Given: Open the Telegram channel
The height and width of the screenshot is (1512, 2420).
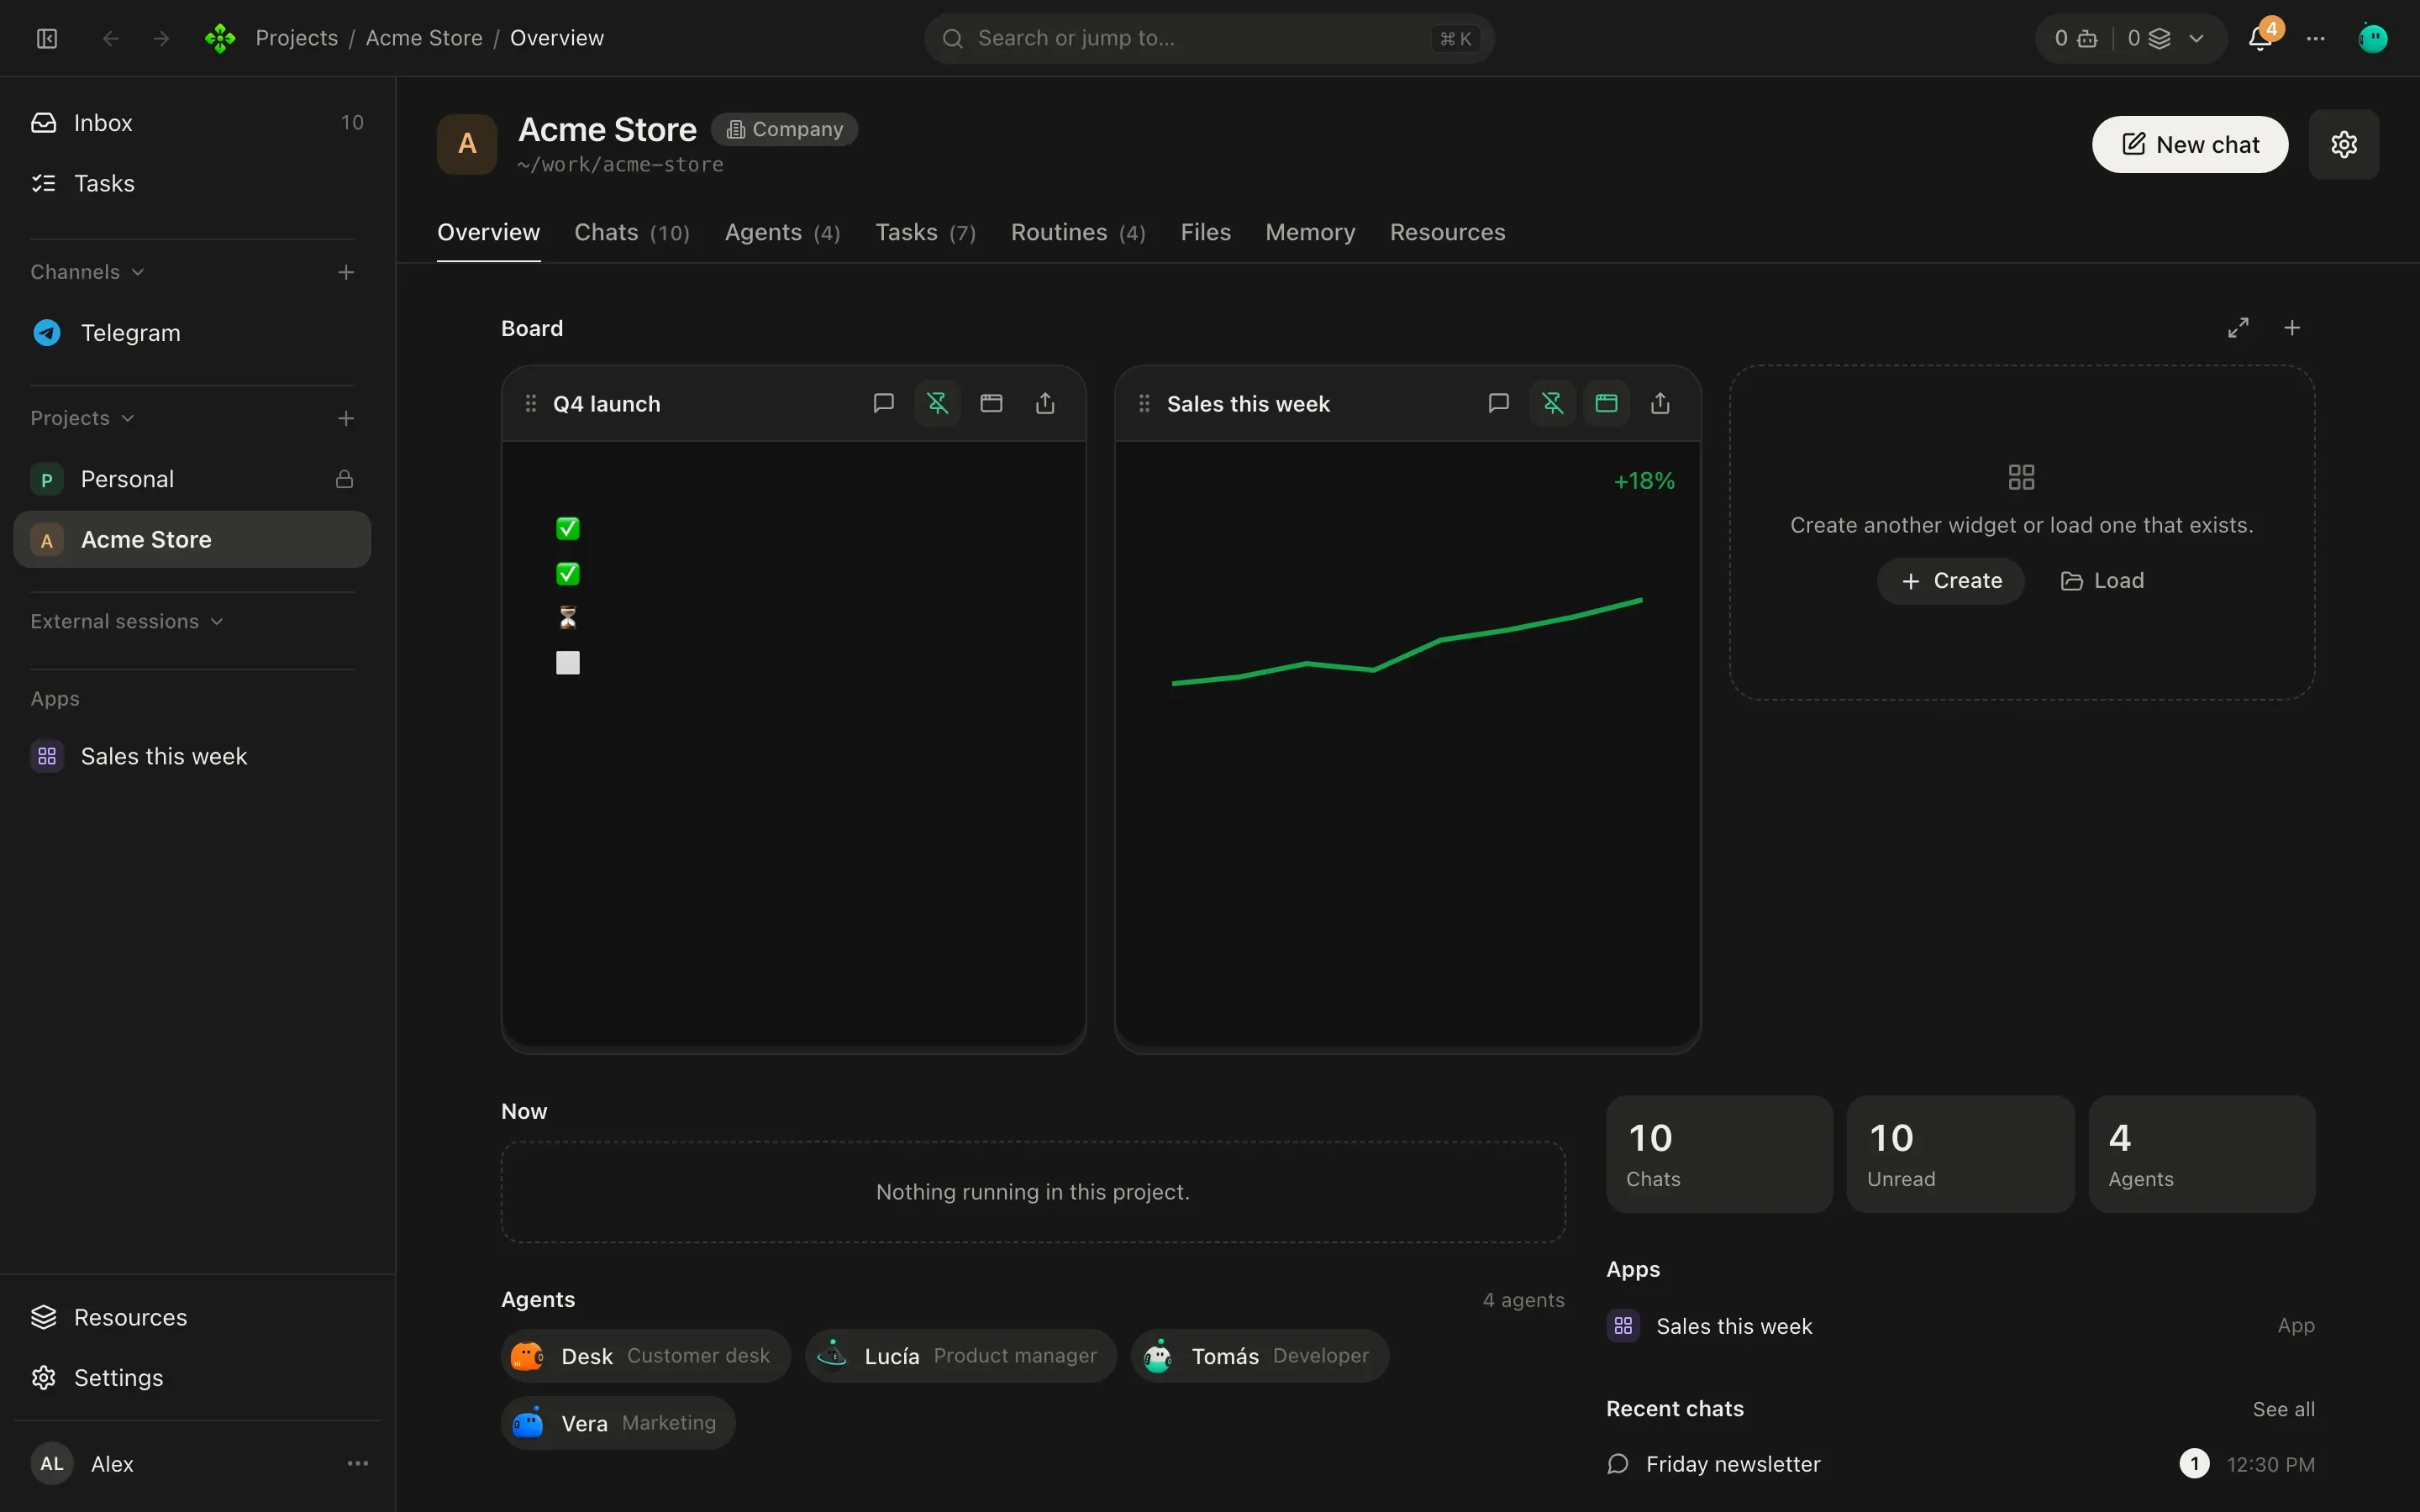Looking at the screenshot, I should tap(192, 332).
